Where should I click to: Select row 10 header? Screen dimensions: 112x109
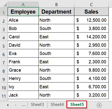[4, 87]
